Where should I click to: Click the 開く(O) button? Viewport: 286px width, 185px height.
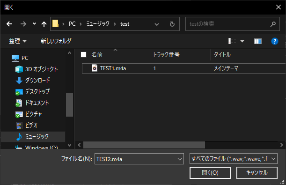pos(210,173)
